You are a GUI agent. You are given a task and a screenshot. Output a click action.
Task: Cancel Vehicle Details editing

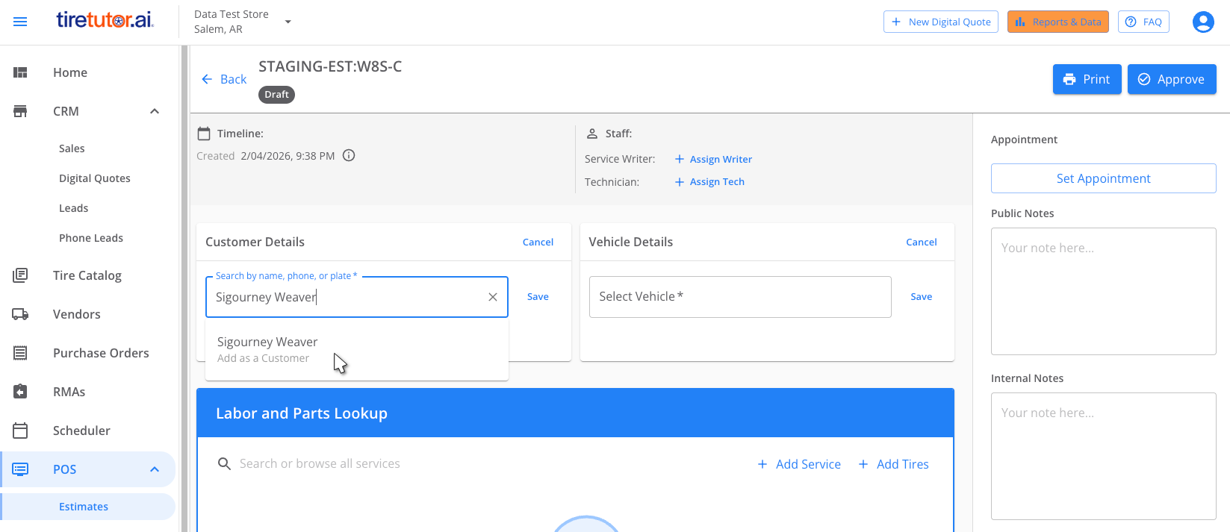point(922,242)
